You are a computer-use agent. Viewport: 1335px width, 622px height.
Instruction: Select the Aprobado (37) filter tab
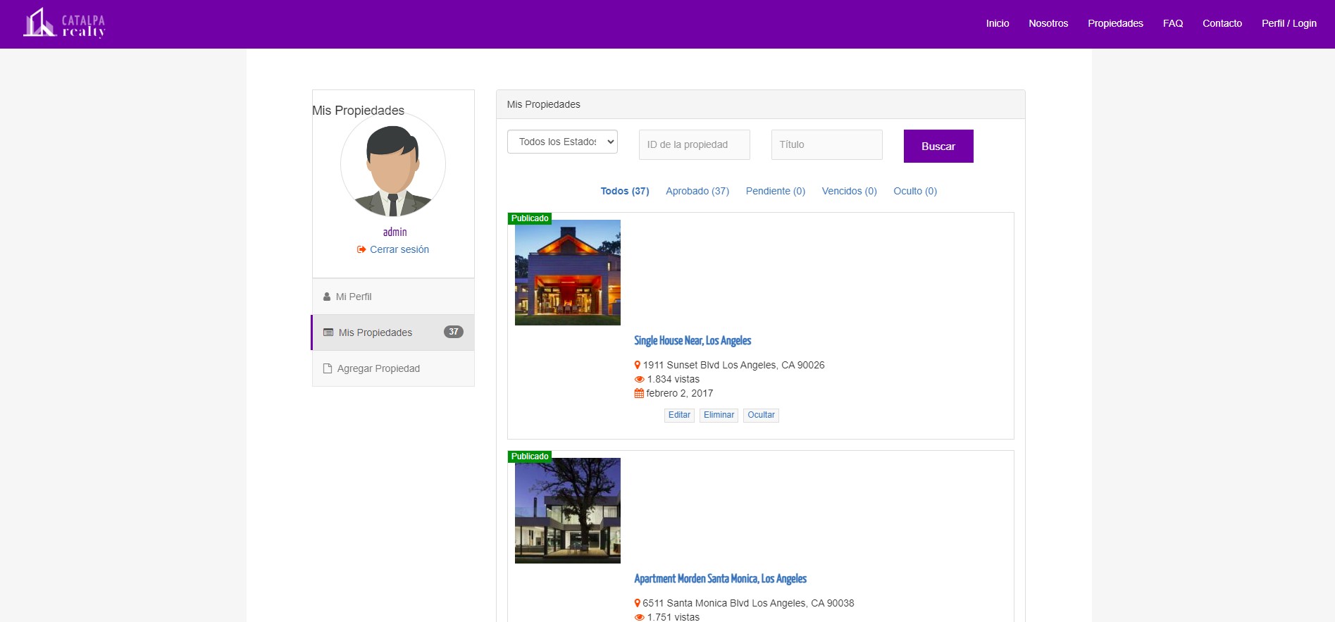tap(697, 191)
